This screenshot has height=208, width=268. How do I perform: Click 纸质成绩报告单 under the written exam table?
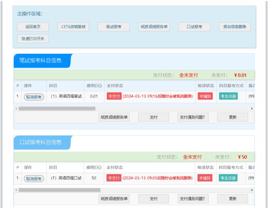114,117
